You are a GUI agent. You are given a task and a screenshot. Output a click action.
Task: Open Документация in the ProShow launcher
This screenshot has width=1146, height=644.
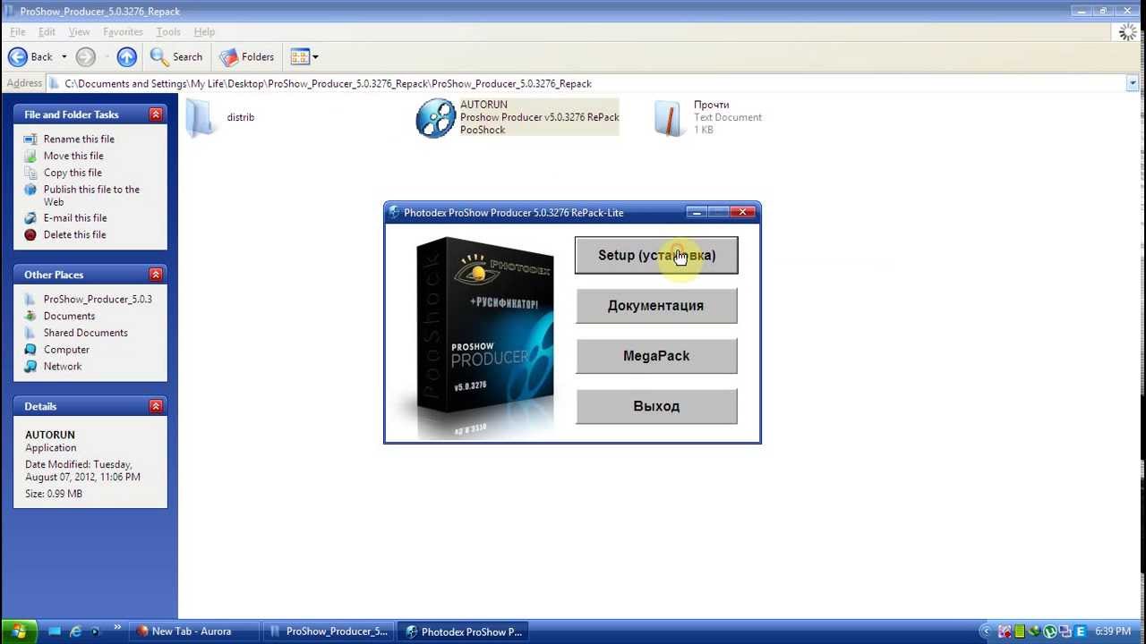pyautogui.click(x=656, y=305)
